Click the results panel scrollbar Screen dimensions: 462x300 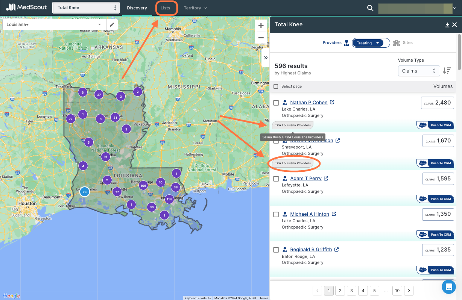pos(459,52)
